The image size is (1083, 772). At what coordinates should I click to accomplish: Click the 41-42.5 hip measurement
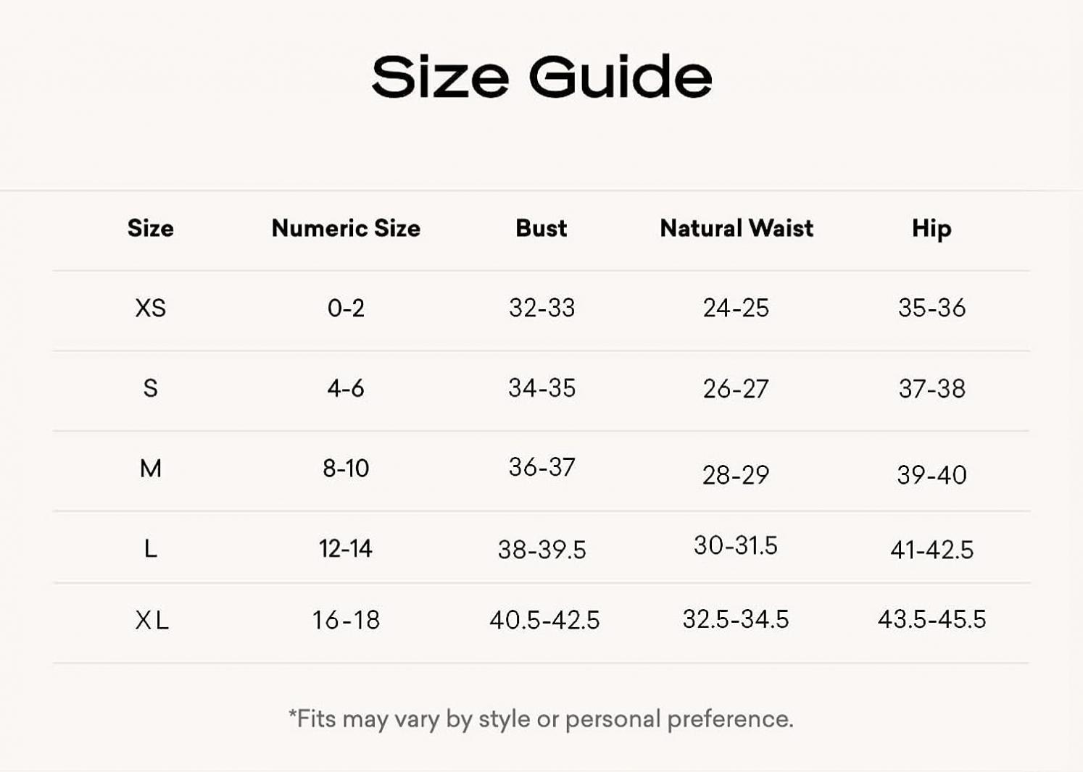pos(931,550)
